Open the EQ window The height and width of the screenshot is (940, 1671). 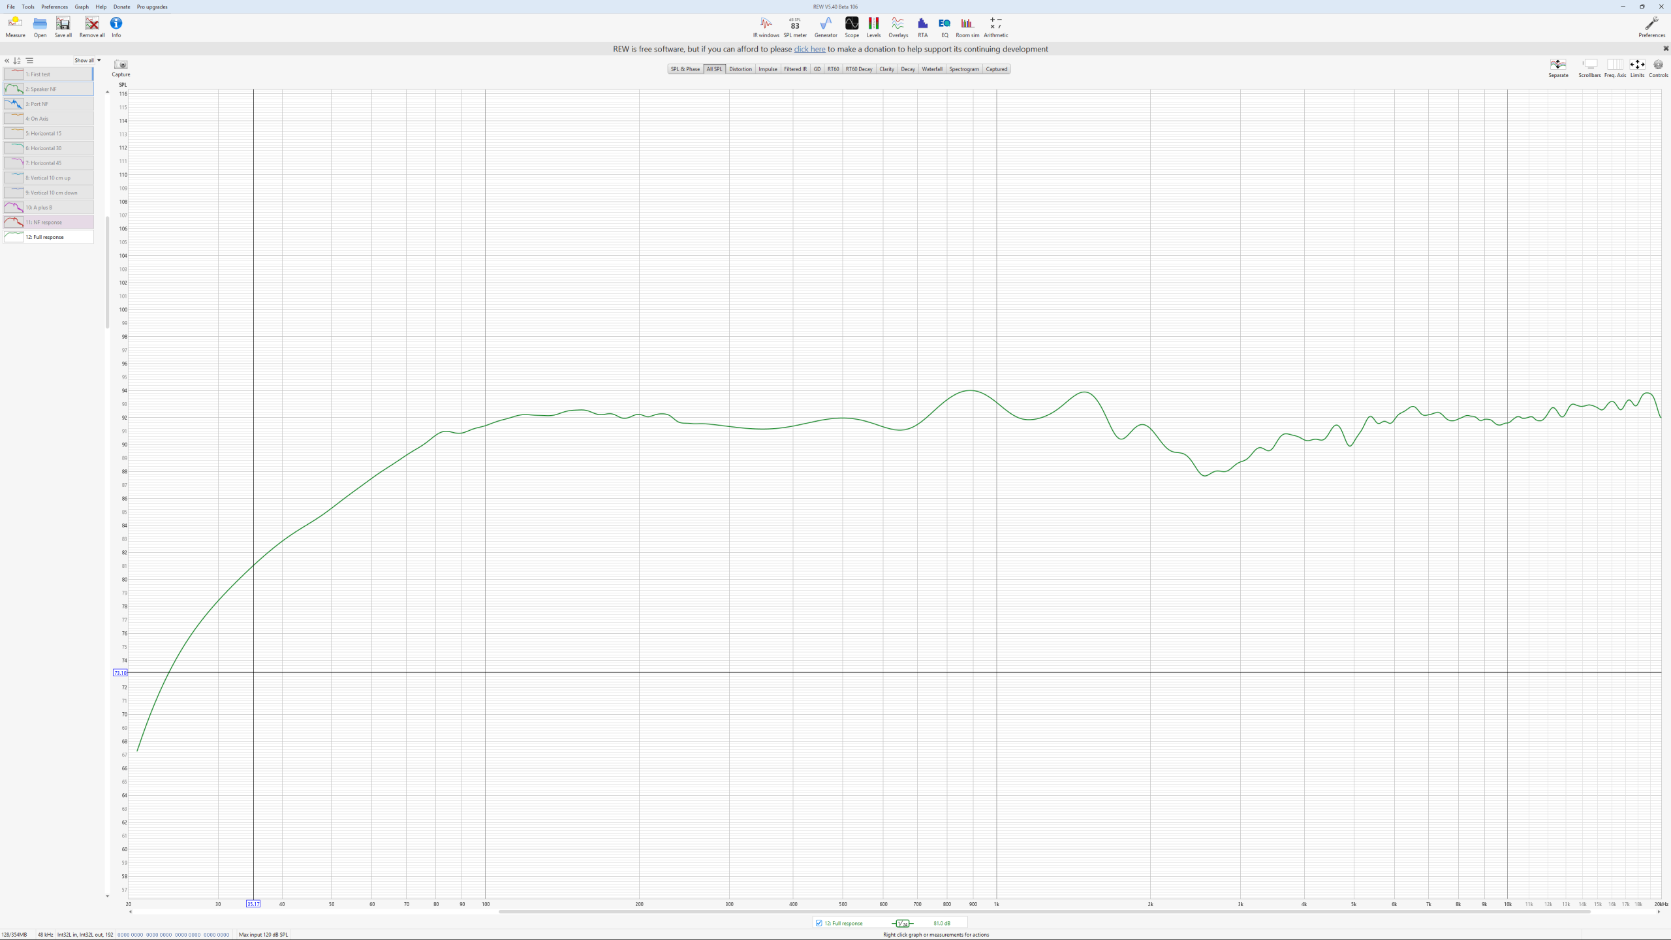[945, 27]
